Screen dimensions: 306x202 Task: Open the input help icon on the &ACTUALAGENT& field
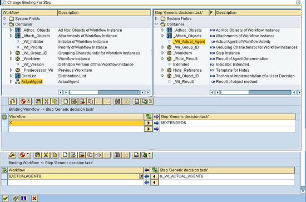141,176
